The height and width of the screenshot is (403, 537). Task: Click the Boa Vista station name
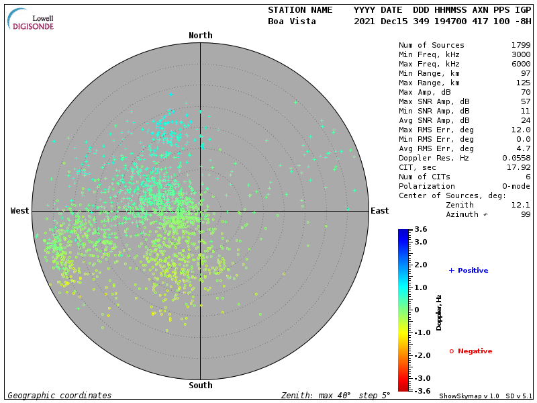point(291,21)
